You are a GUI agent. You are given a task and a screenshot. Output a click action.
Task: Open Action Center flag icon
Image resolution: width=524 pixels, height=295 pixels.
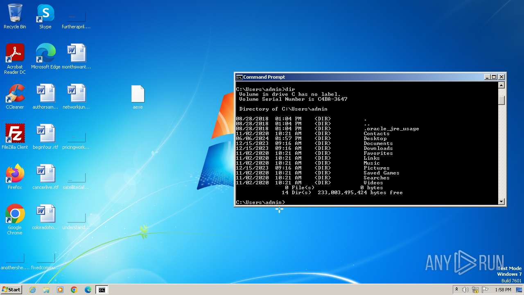[485, 290]
